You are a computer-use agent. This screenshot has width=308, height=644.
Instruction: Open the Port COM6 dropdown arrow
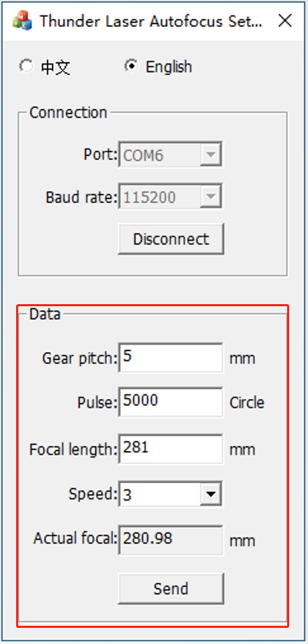click(210, 155)
